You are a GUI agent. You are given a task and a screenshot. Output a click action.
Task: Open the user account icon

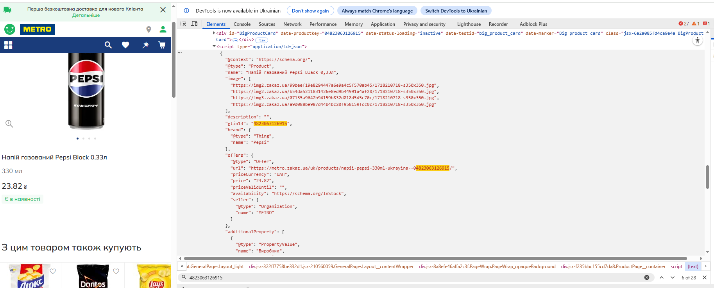pos(163,29)
